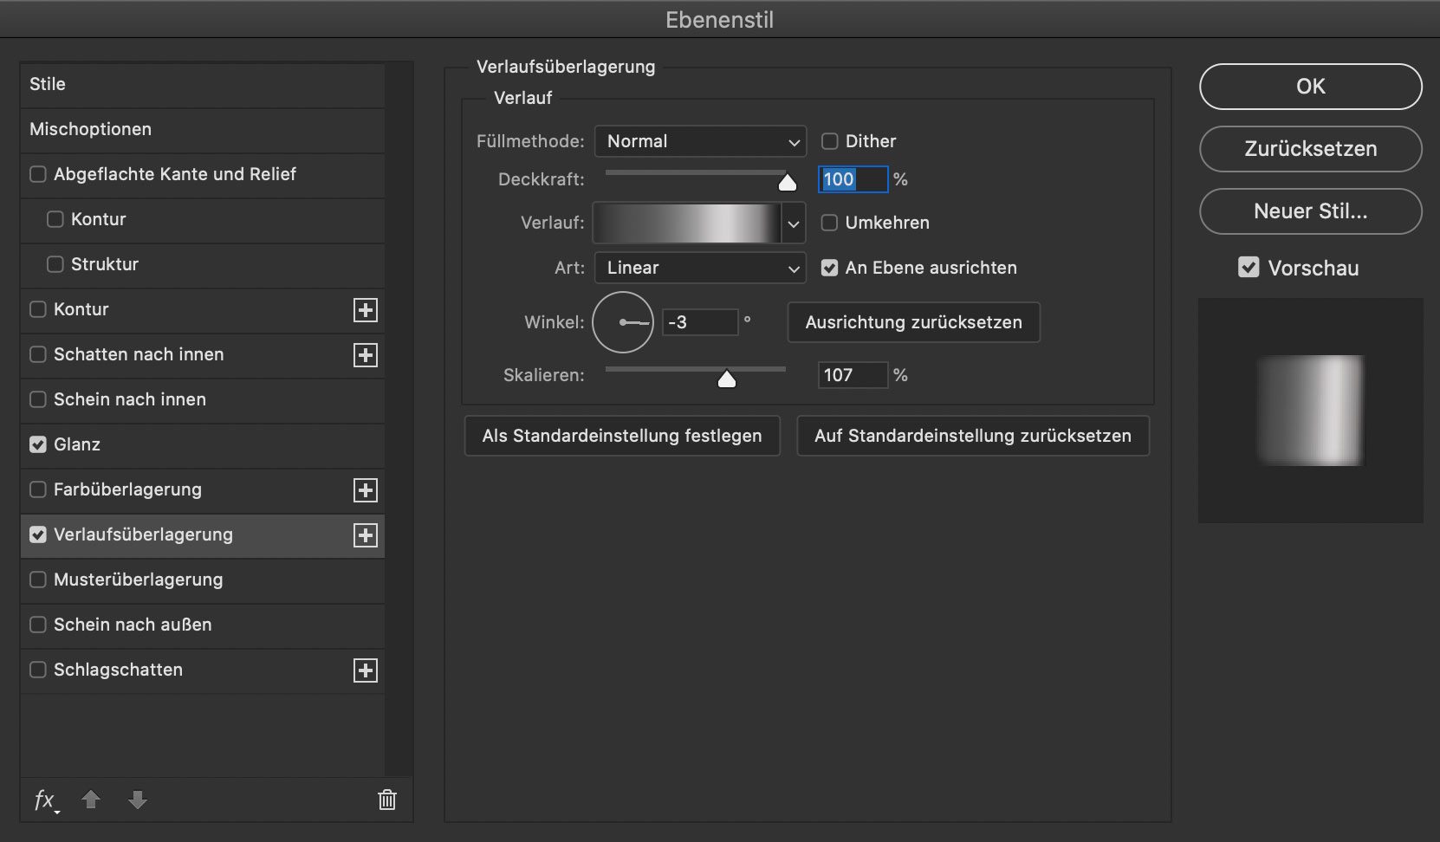Enable Abgeflachte Kante und Relief checkbox
The width and height of the screenshot is (1440, 842).
(38, 174)
